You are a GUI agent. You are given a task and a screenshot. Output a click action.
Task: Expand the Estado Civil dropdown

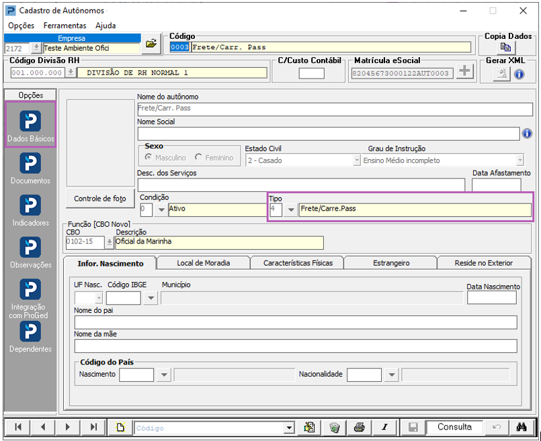pyautogui.click(x=356, y=160)
